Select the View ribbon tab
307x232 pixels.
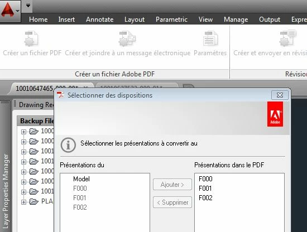click(x=205, y=20)
